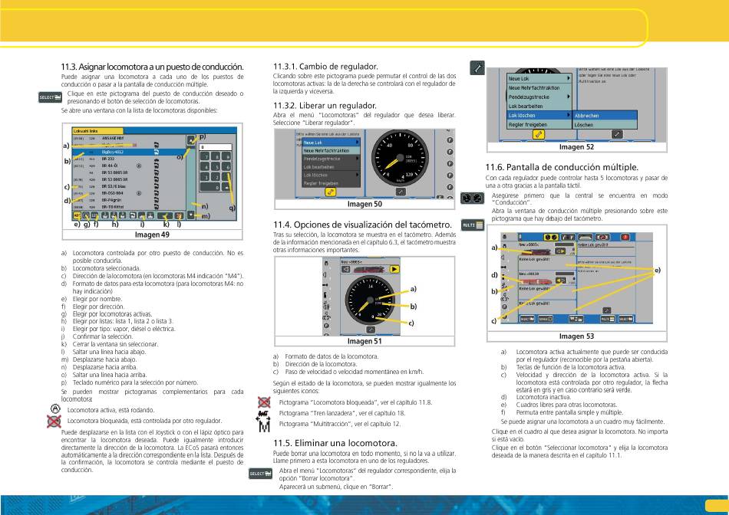The height and width of the screenshot is (515, 729).
Task: Expand Pendelzugstrecke submenu arrow in Imagen 52
Action: click(x=568, y=97)
